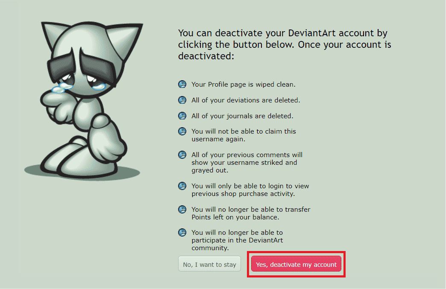This screenshot has width=446, height=289.
Task: Click the sad face icon beside 'claim this username again'
Action: (x=182, y=131)
